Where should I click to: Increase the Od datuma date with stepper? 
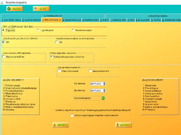point(104,83)
